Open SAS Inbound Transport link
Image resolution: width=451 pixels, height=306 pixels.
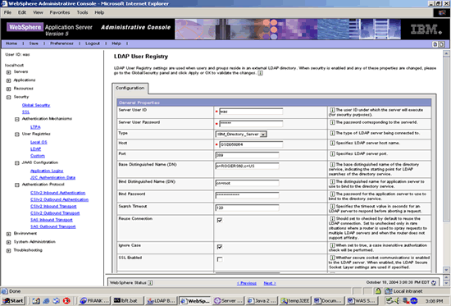52,220
